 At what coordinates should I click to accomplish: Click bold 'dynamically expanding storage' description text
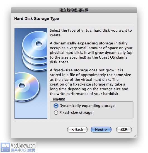83,43
